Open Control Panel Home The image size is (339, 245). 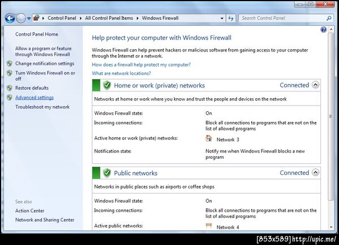[37, 34]
